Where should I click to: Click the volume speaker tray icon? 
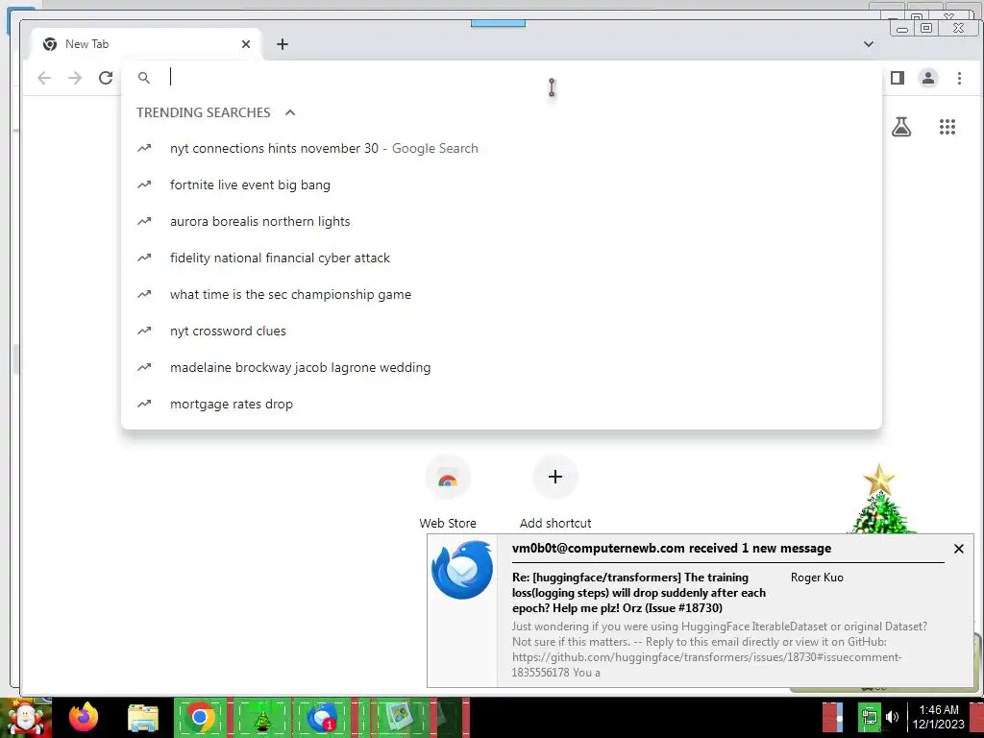[892, 717]
